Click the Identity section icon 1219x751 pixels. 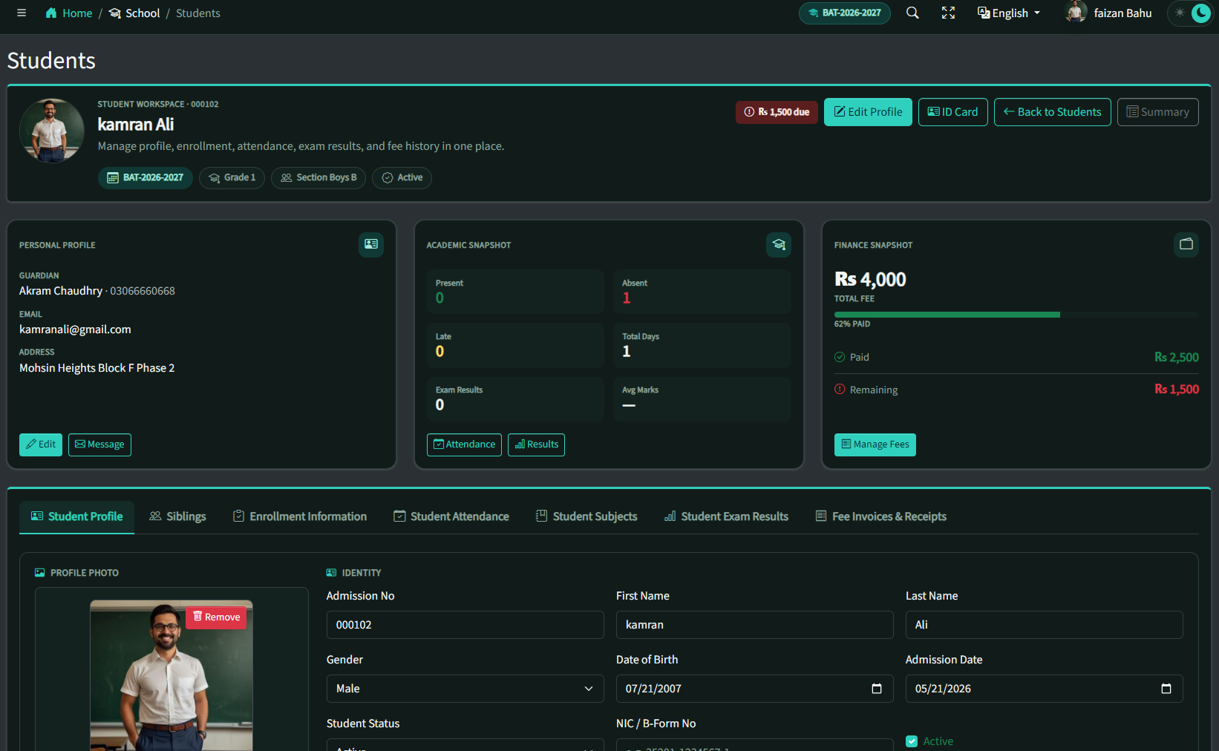click(x=331, y=573)
